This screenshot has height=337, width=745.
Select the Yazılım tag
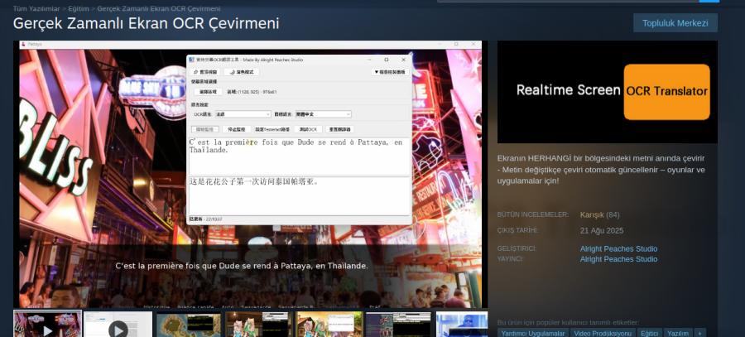tap(678, 333)
